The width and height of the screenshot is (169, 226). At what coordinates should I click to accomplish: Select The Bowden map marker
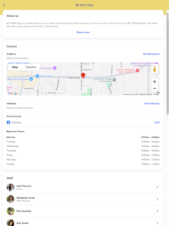55,68
